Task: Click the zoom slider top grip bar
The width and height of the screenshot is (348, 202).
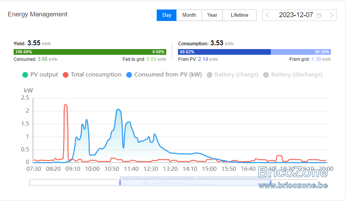Action: [x=195, y=178]
